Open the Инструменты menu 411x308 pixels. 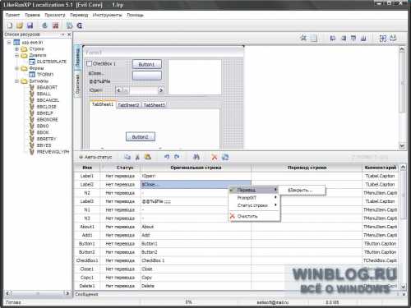tap(107, 15)
